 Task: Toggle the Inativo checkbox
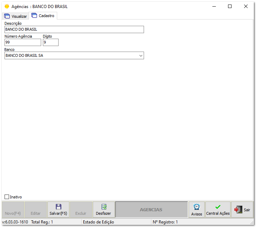coord(7,197)
